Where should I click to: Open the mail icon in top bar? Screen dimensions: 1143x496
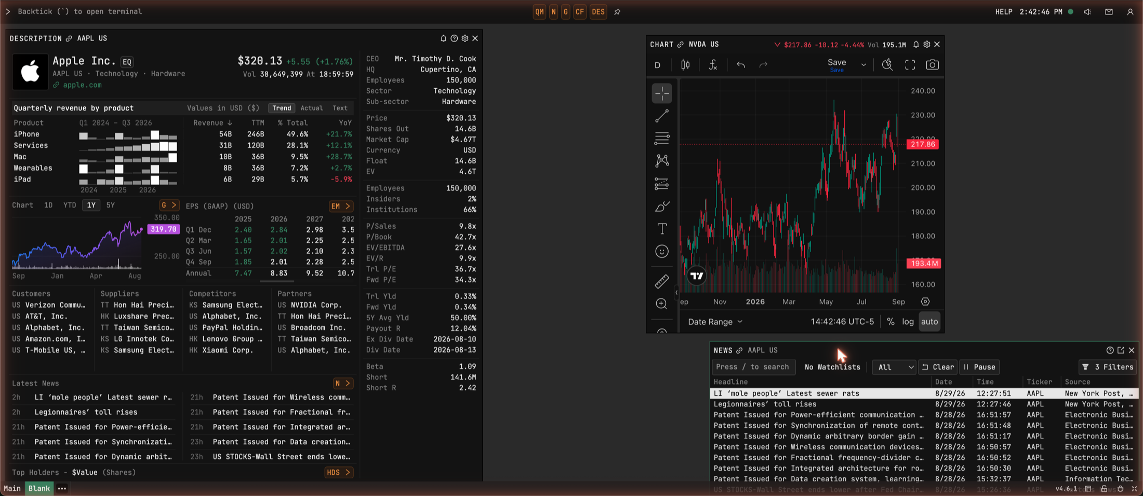(x=1109, y=11)
